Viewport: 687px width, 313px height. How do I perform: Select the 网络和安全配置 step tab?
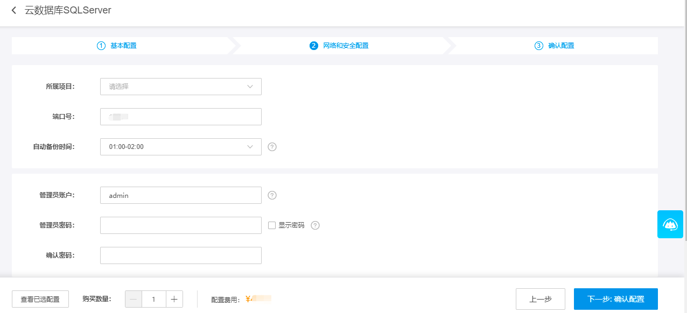339,46
